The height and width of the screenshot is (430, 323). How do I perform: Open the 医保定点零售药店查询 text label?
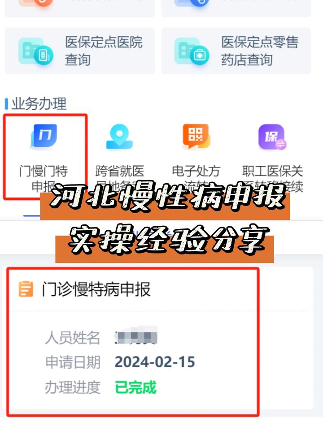point(260,51)
